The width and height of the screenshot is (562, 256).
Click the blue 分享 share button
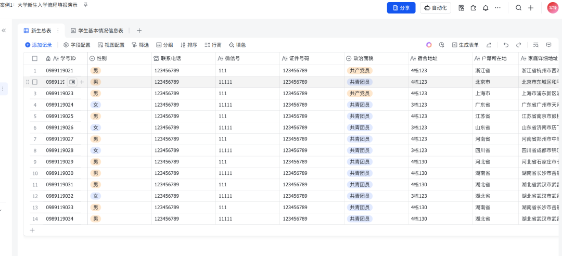(x=401, y=8)
